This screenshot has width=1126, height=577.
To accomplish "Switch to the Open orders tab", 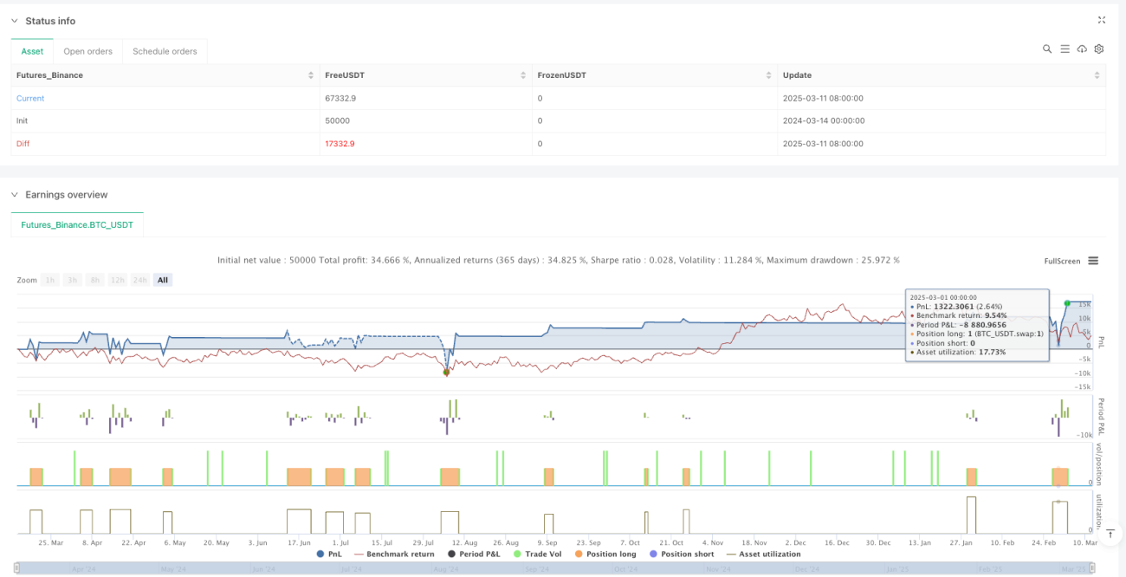I will (87, 51).
